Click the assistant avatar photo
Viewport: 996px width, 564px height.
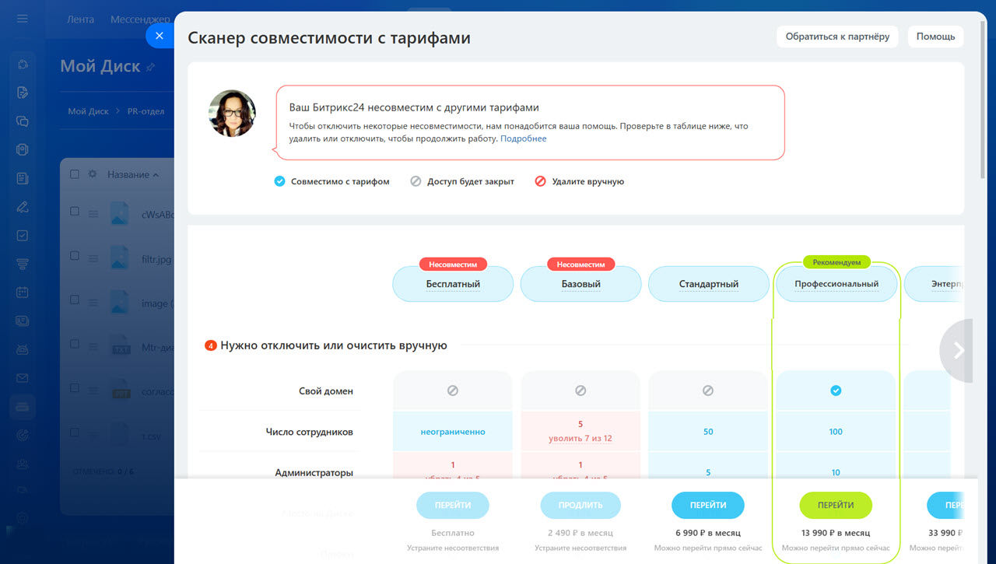tap(232, 114)
